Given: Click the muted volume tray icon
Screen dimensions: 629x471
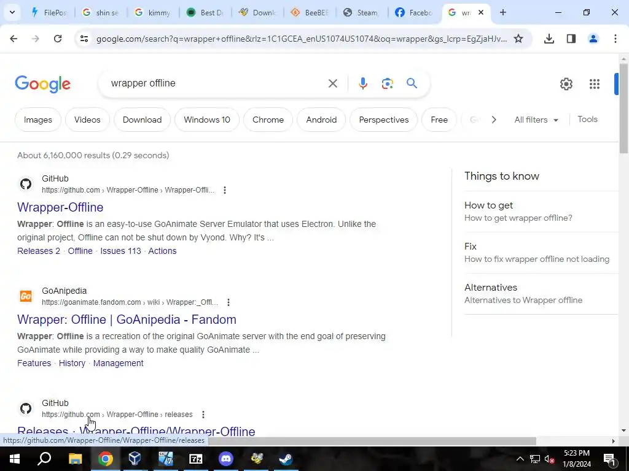Looking at the screenshot, I should (x=549, y=459).
